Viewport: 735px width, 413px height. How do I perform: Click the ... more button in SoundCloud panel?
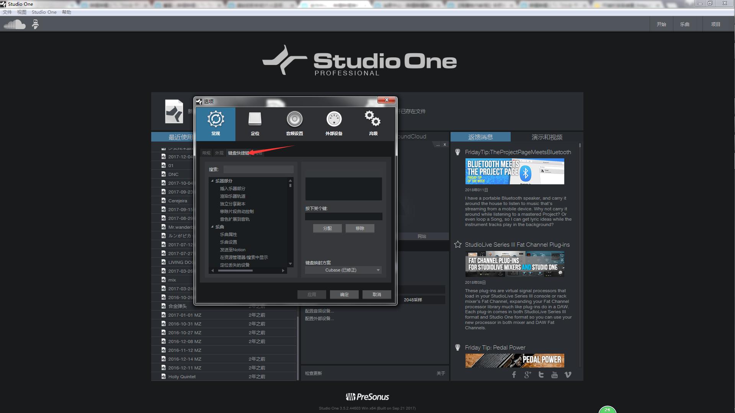click(x=438, y=145)
